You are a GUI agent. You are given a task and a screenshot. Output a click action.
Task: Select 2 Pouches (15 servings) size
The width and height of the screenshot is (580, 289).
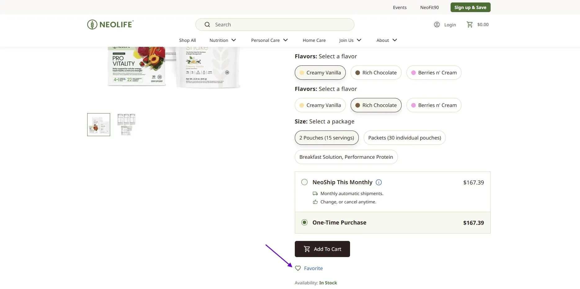point(326,138)
